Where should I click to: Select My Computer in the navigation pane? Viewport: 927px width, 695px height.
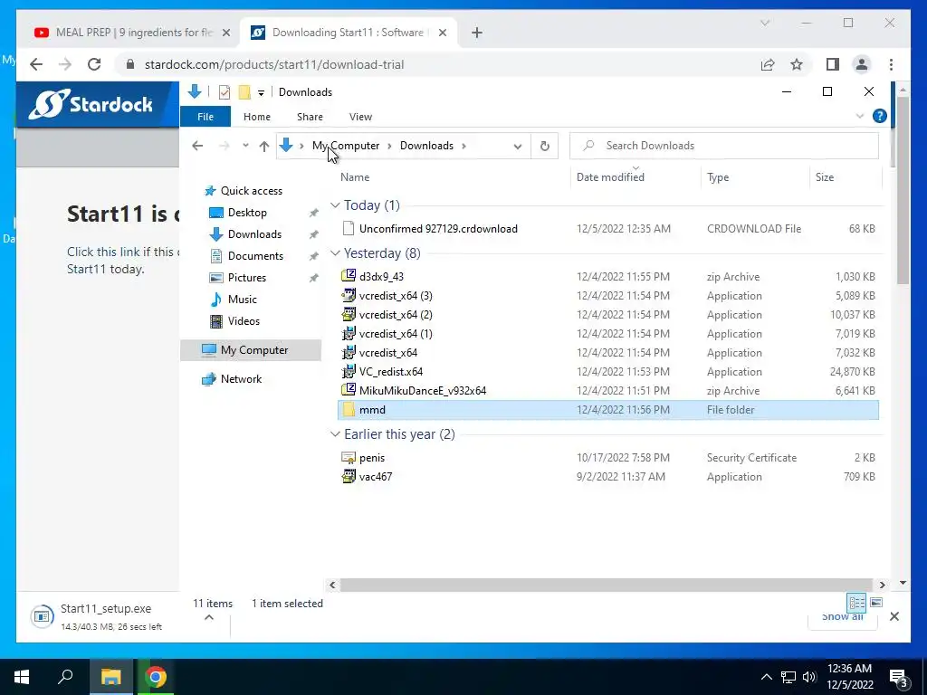click(x=251, y=350)
